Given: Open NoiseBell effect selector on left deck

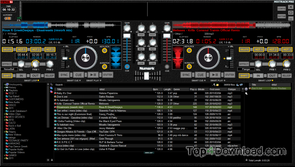Looking at the screenshot, I should 9,69.
